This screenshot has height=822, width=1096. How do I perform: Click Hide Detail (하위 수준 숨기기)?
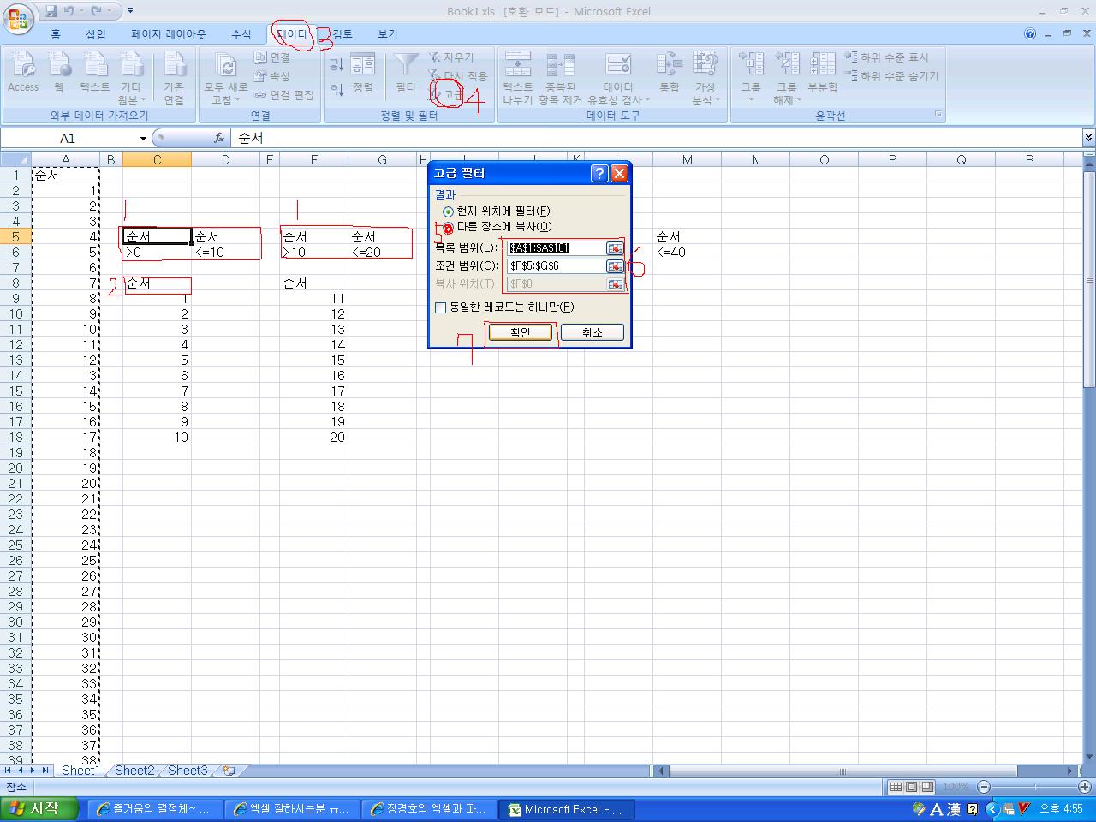(892, 76)
